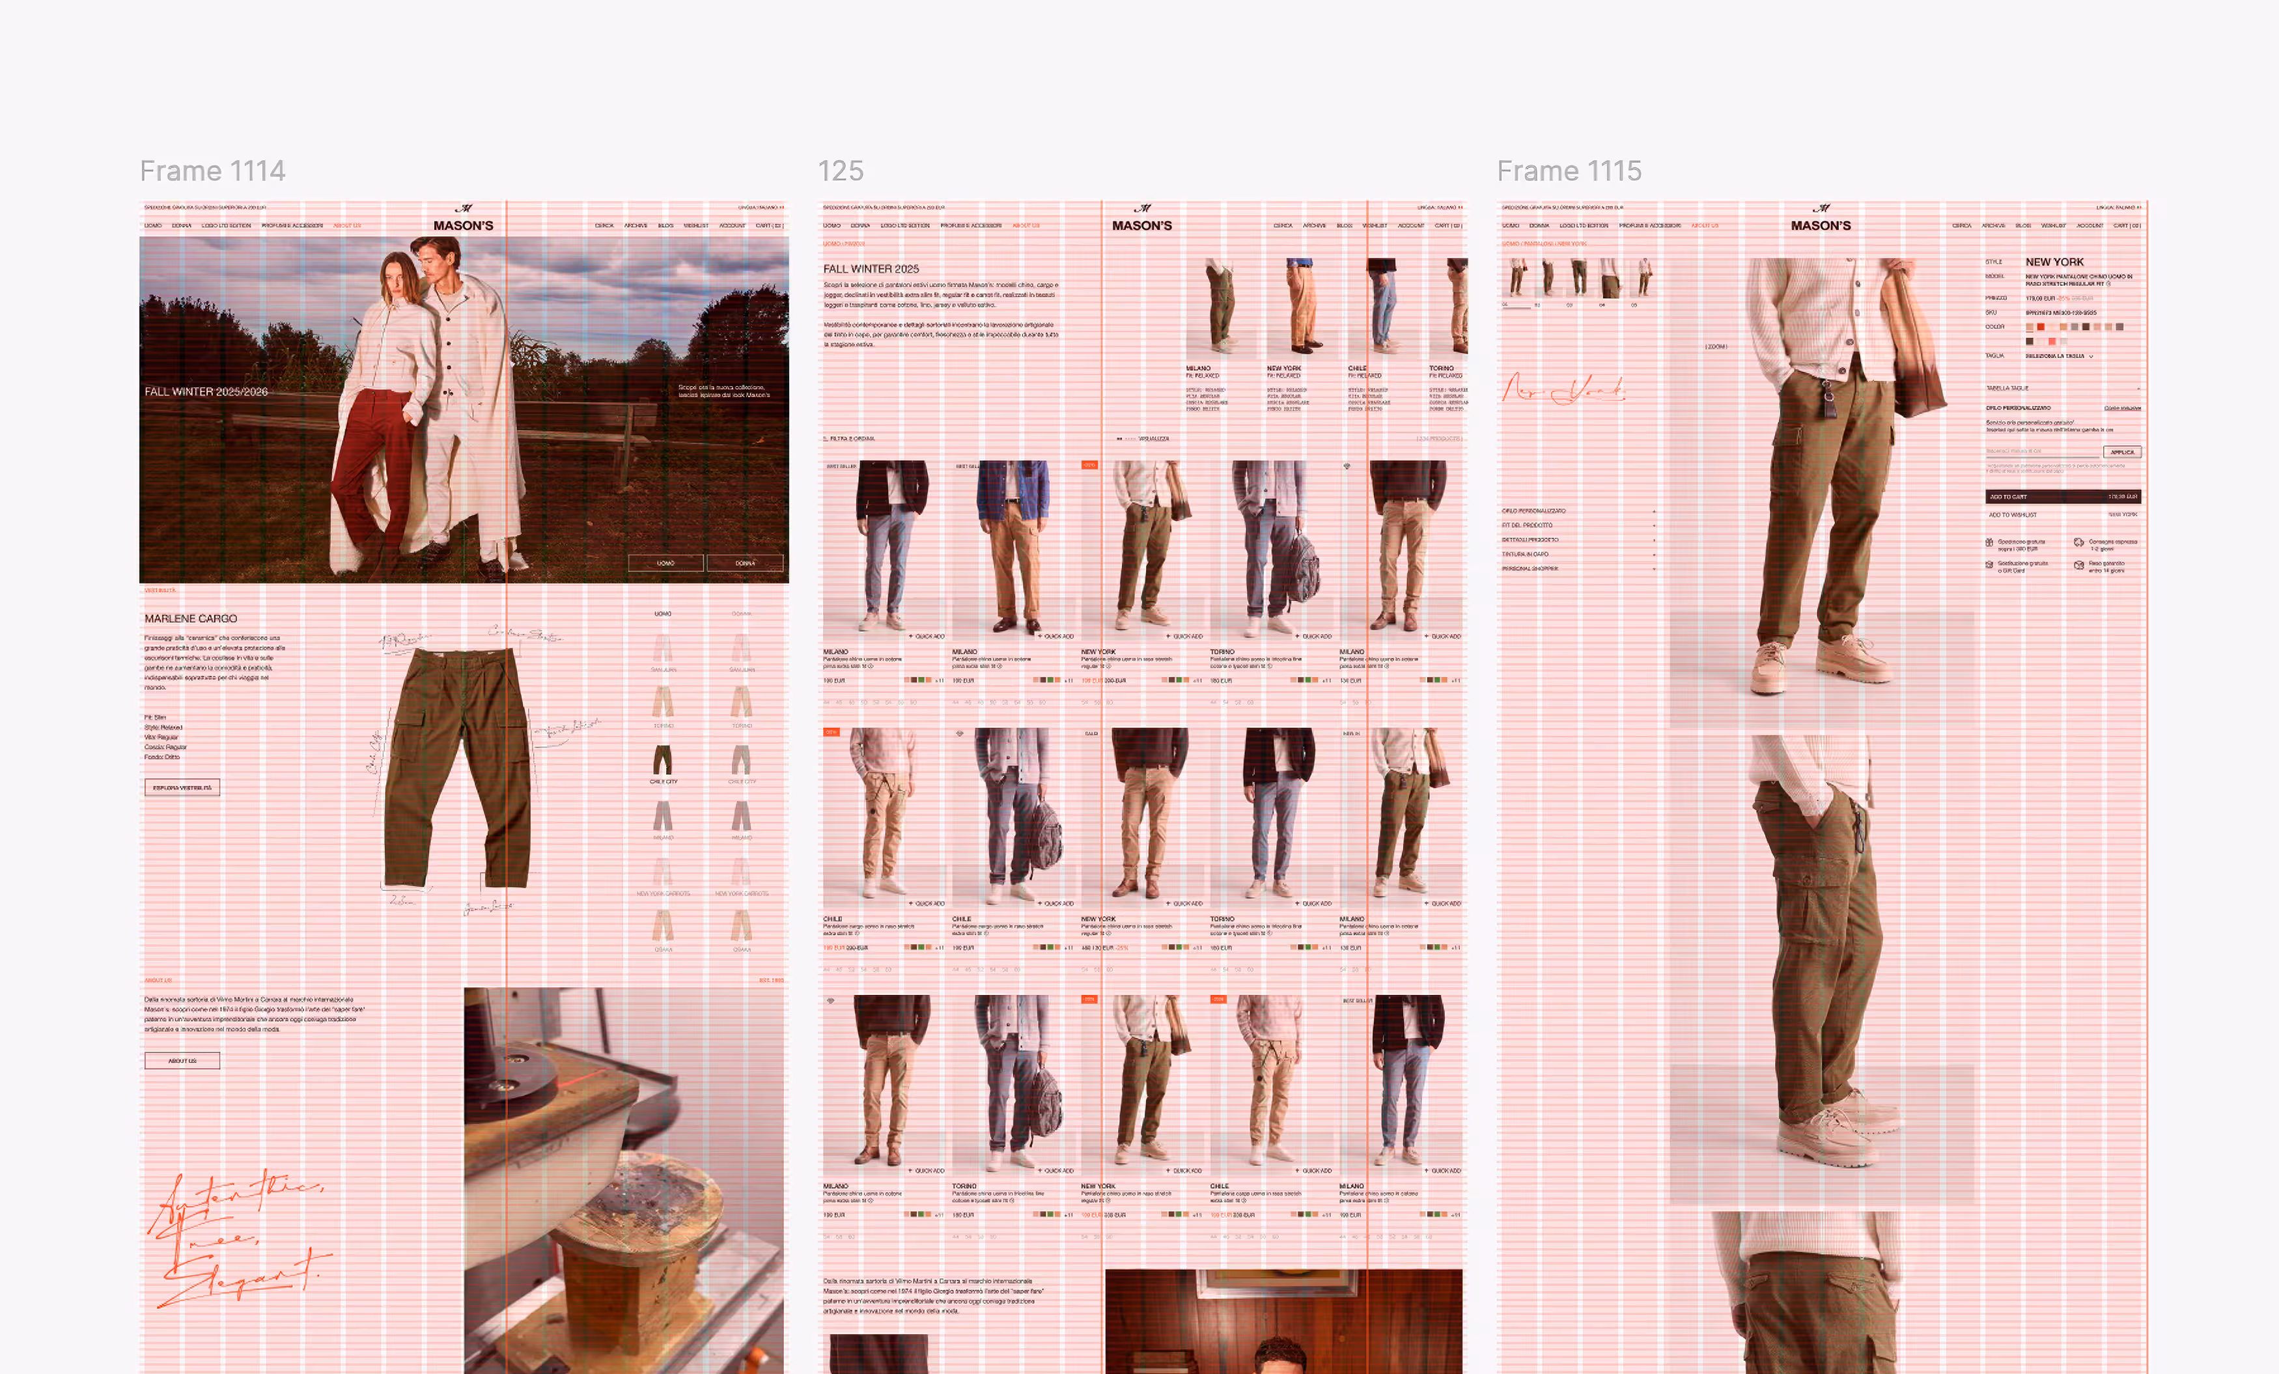This screenshot has width=2279, height=1374.
Task: Select the UOMO toggle in Marlene Cargo section
Action: pyautogui.click(x=663, y=613)
